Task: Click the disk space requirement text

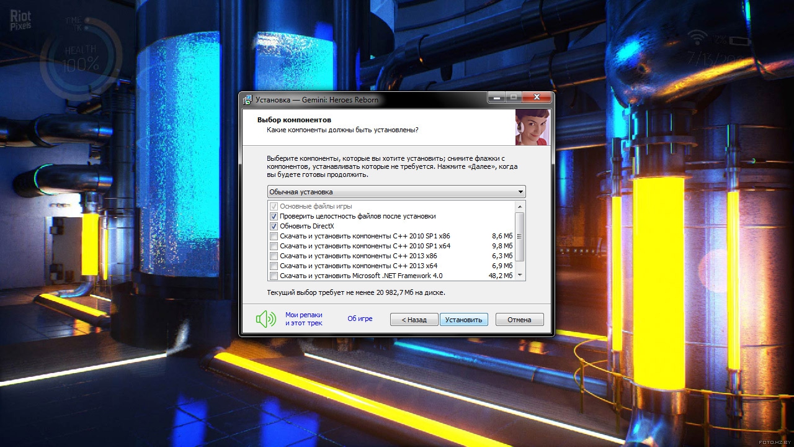Action: pos(356,292)
